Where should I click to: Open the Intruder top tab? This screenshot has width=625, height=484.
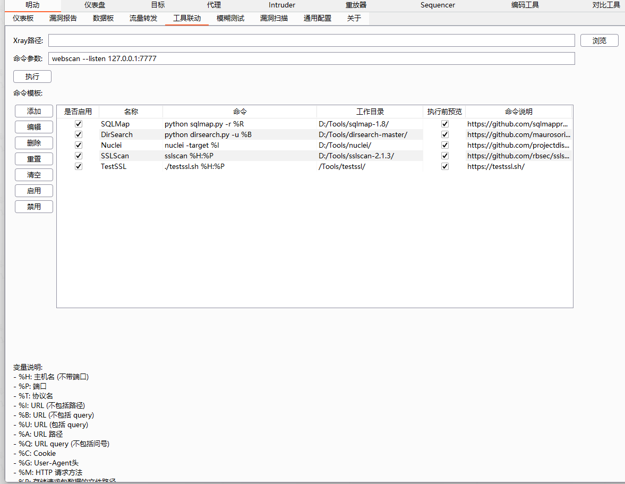click(282, 5)
